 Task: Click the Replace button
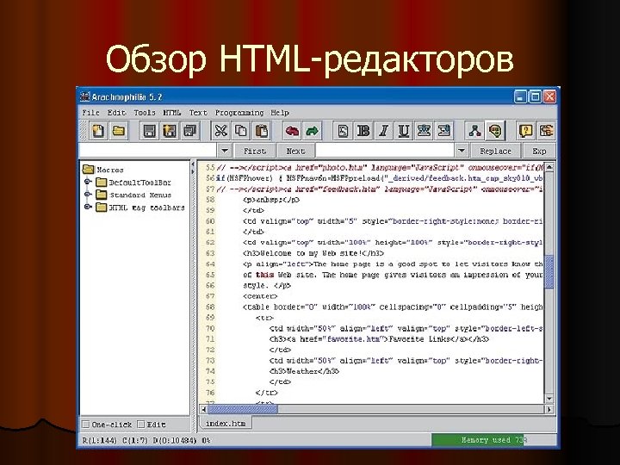[x=495, y=151]
